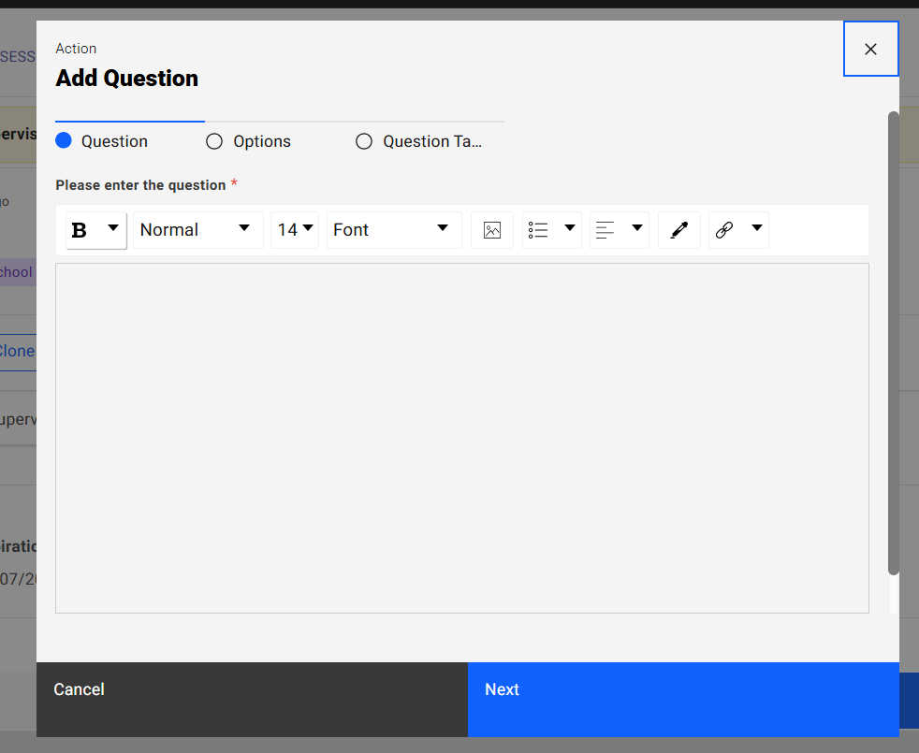Select the Options step radio button
The image size is (919, 753).
point(214,141)
